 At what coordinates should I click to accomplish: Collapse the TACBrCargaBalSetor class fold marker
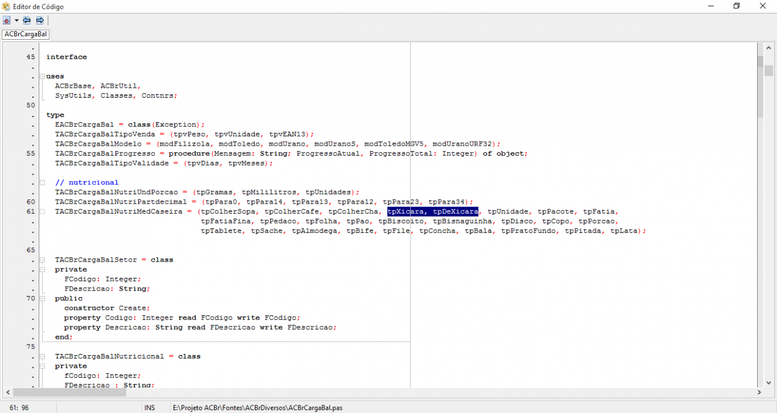click(42, 260)
